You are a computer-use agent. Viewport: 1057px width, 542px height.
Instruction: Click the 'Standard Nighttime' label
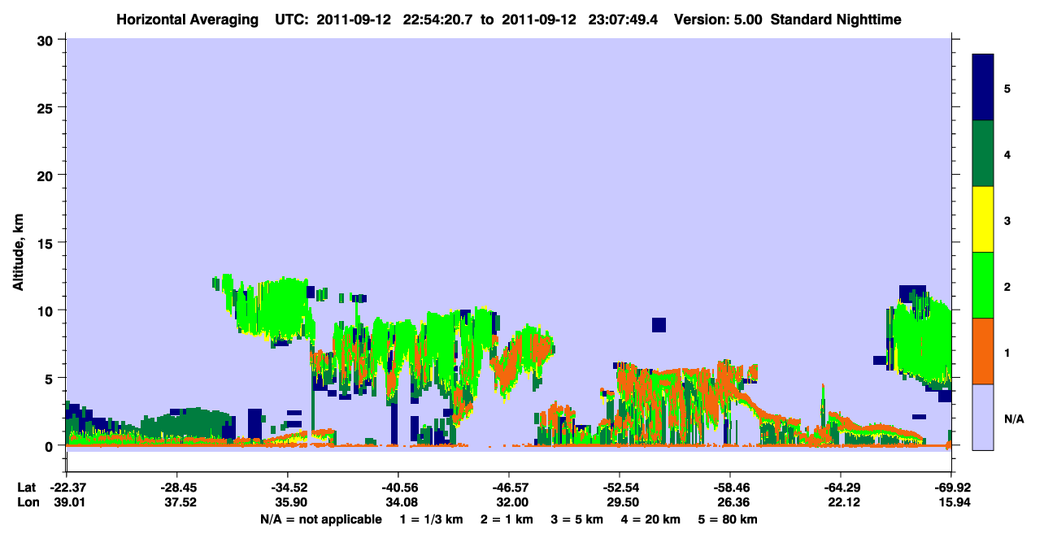[836, 19]
